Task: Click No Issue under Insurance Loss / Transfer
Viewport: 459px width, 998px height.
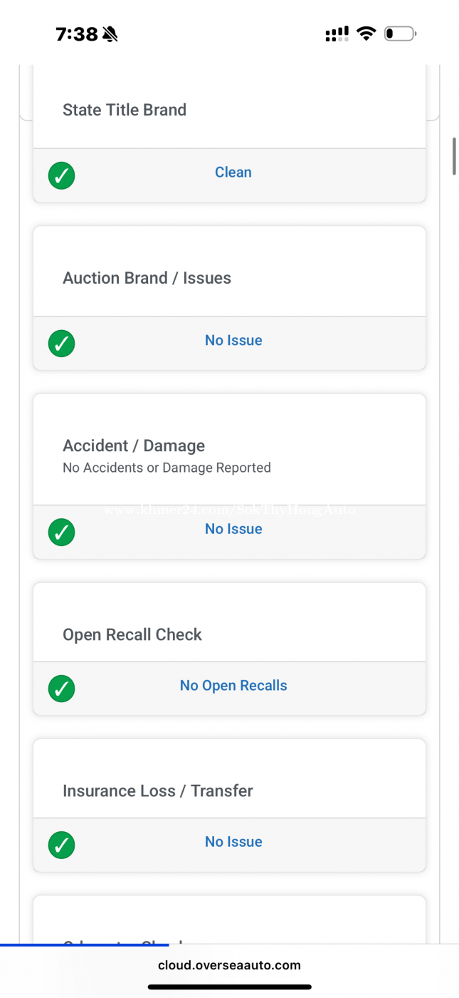Action: [233, 842]
